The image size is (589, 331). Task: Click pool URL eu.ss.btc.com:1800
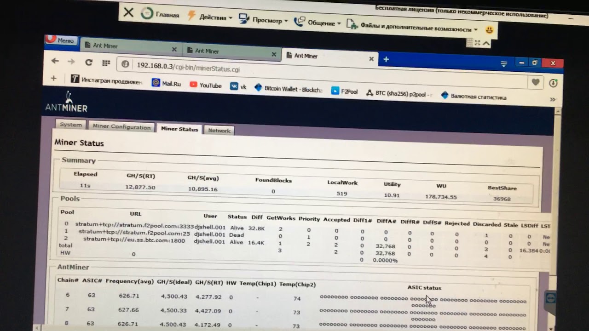[134, 240]
